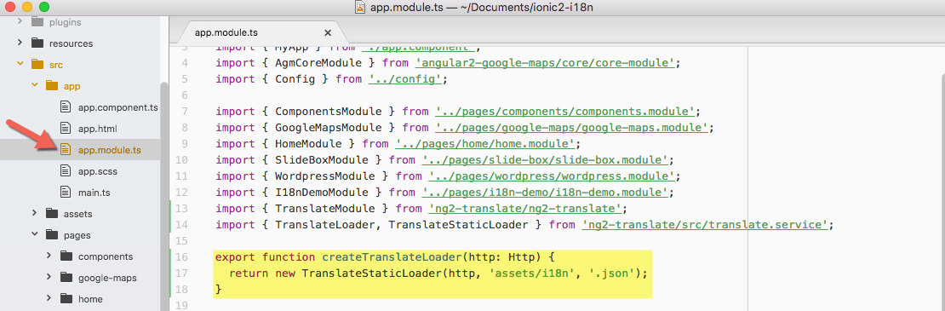Expand the components folder chevron
Screen dimensions: 945x311
point(49,256)
